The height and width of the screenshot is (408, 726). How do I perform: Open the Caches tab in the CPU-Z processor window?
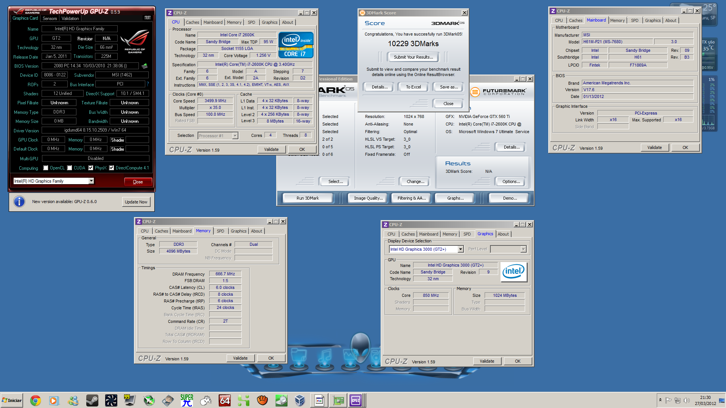tap(192, 22)
